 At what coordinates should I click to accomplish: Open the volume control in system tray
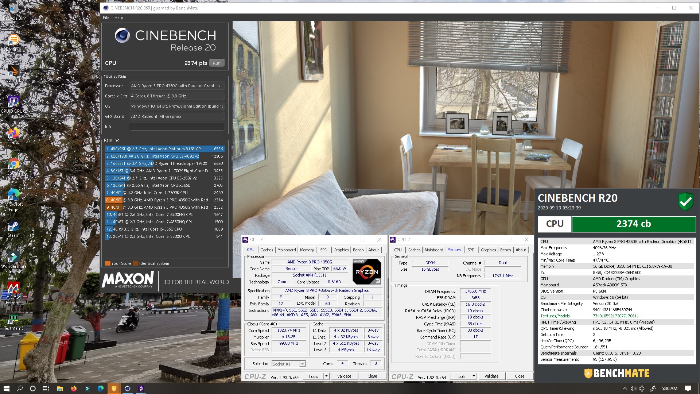click(633, 389)
